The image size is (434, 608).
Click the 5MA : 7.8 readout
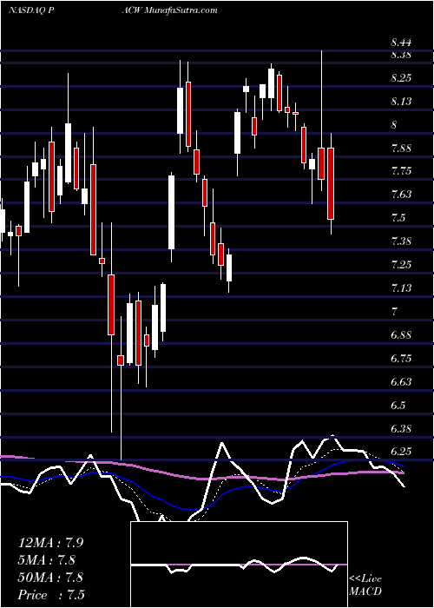tap(47, 560)
